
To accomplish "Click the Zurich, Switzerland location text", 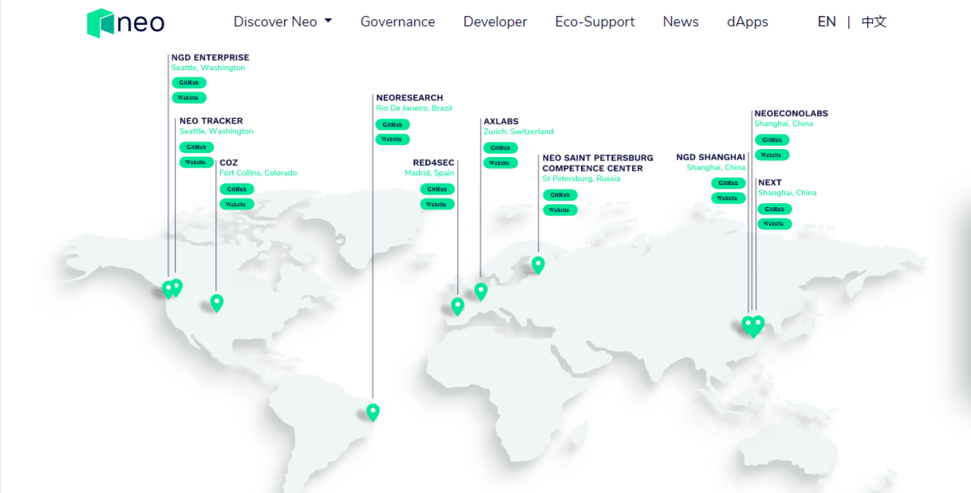I will pos(518,131).
